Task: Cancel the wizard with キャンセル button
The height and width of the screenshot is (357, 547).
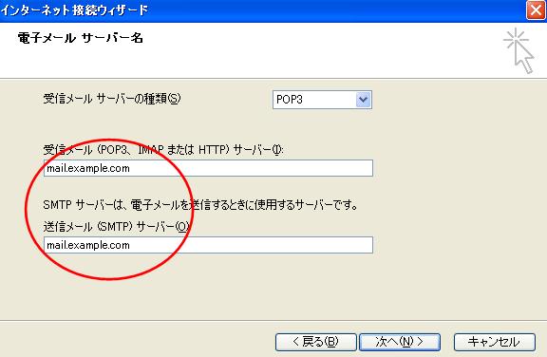Action: [495, 342]
